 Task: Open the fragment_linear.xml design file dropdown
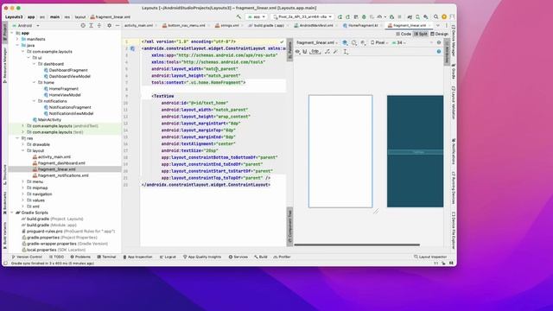tap(317, 42)
